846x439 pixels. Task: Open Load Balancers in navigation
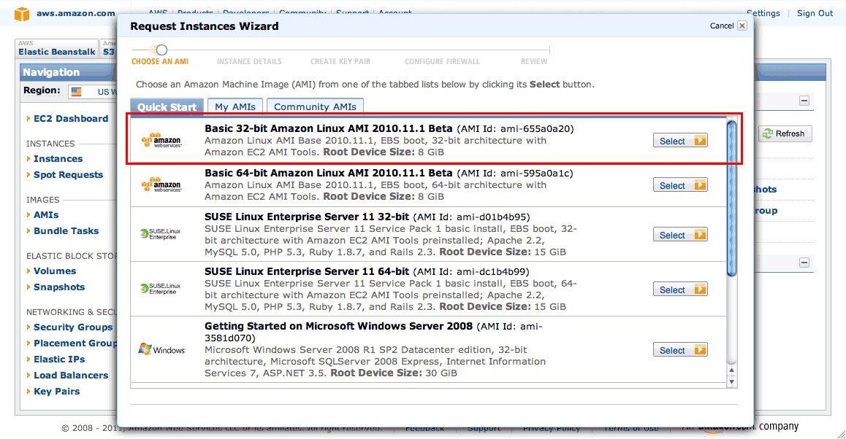(x=71, y=376)
